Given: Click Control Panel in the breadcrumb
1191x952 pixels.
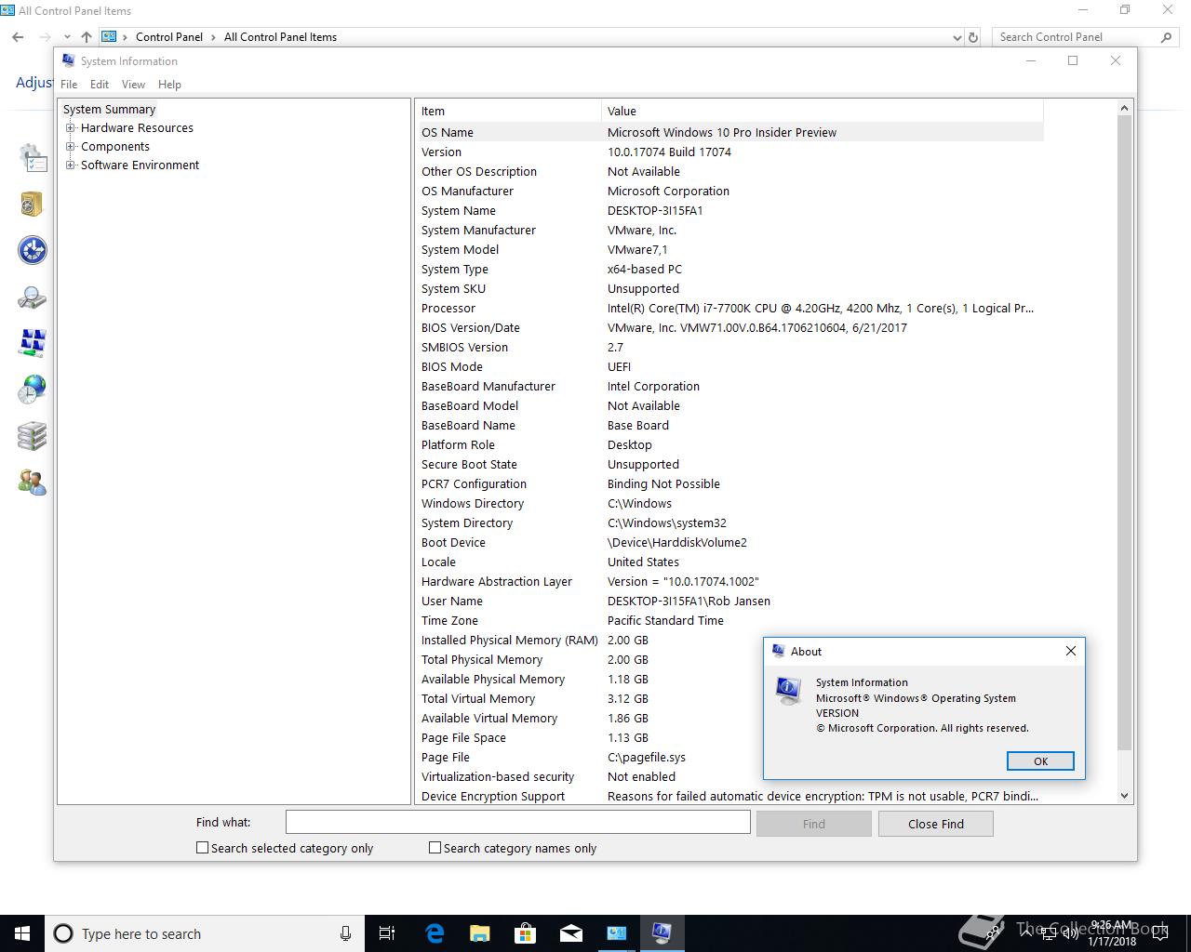Looking at the screenshot, I should point(169,37).
